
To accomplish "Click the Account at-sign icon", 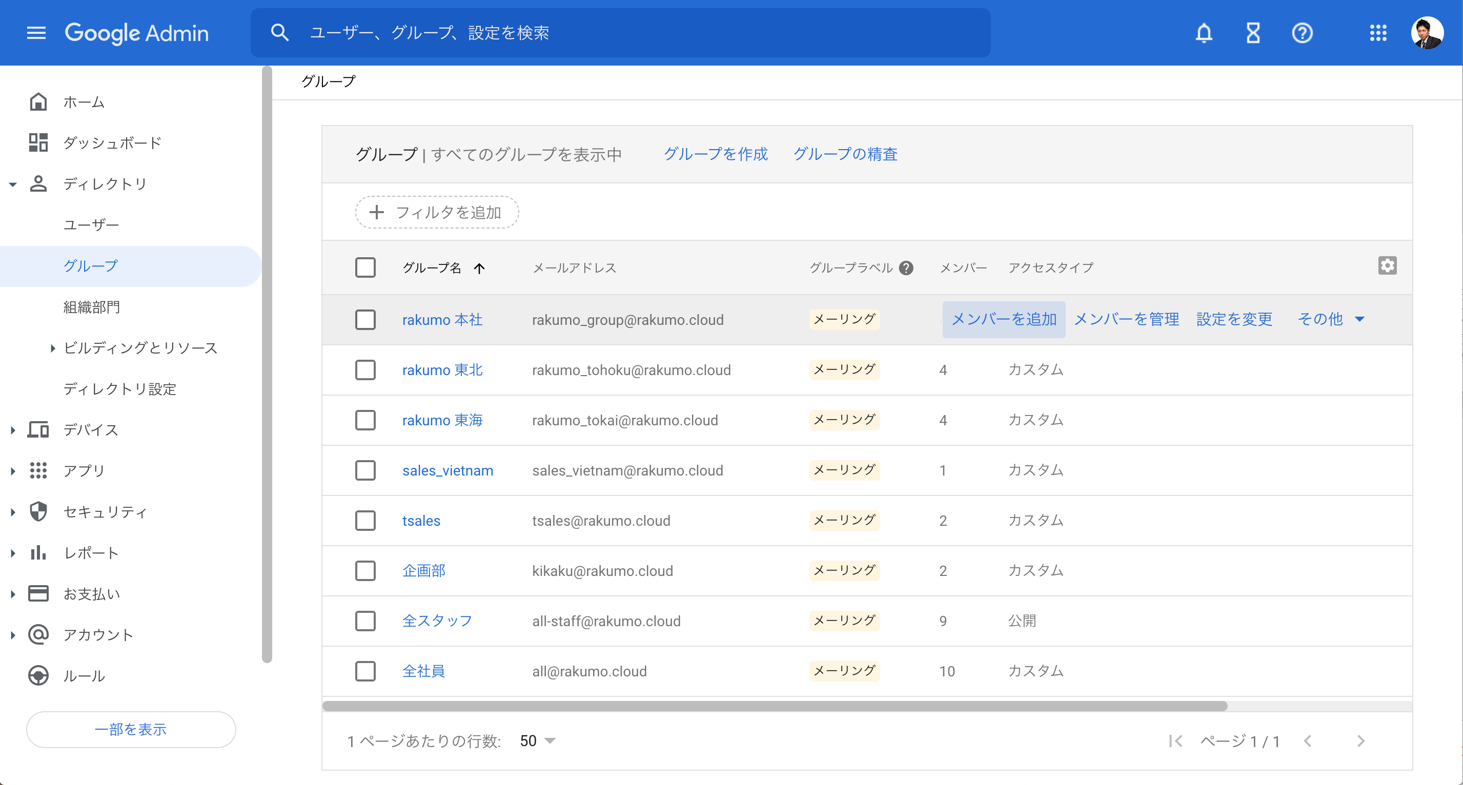I will pos(38,634).
